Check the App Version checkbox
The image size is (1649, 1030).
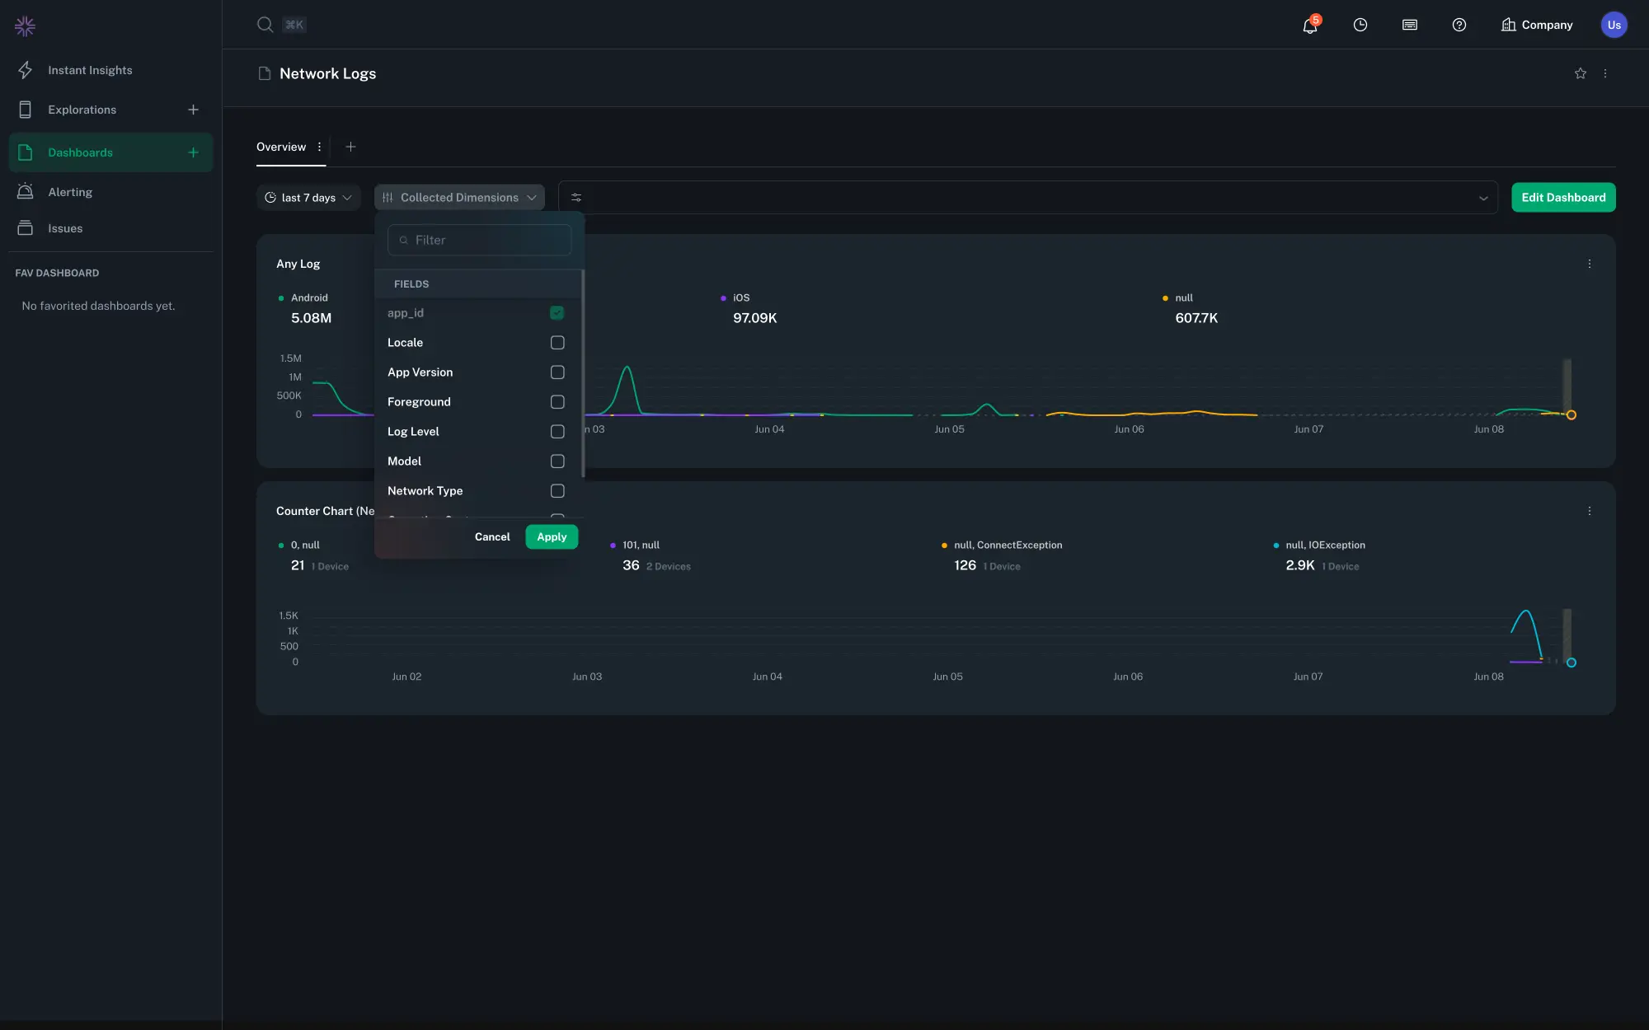[557, 372]
